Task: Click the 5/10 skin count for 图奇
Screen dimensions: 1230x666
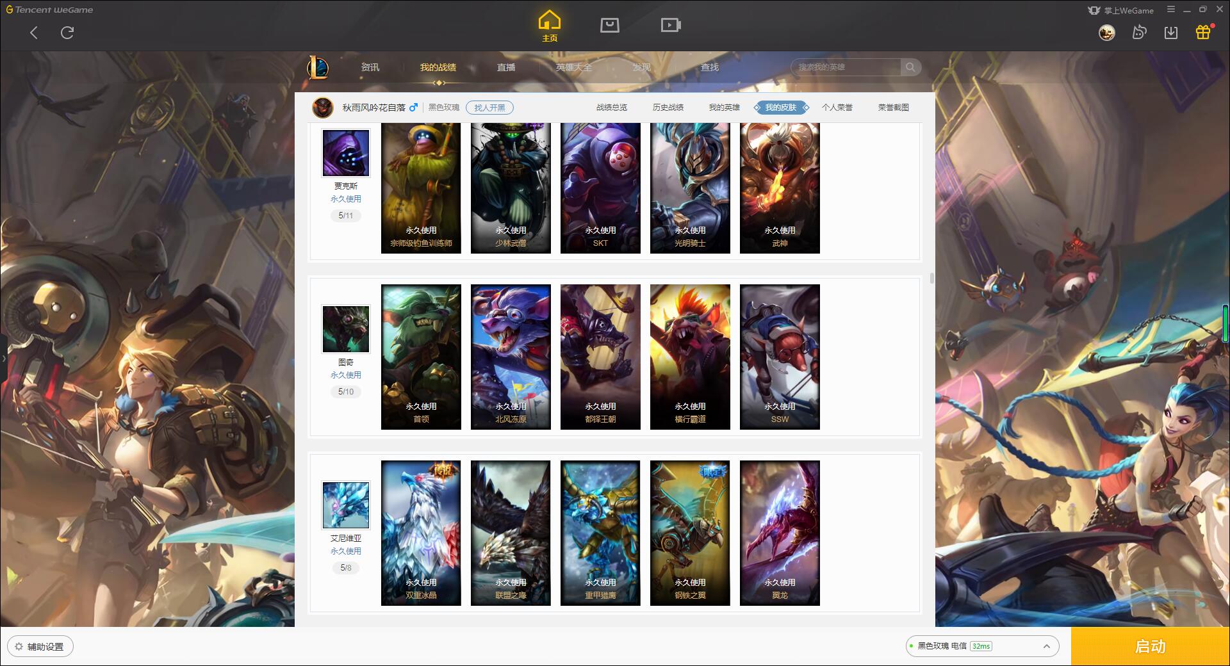Action: (346, 392)
